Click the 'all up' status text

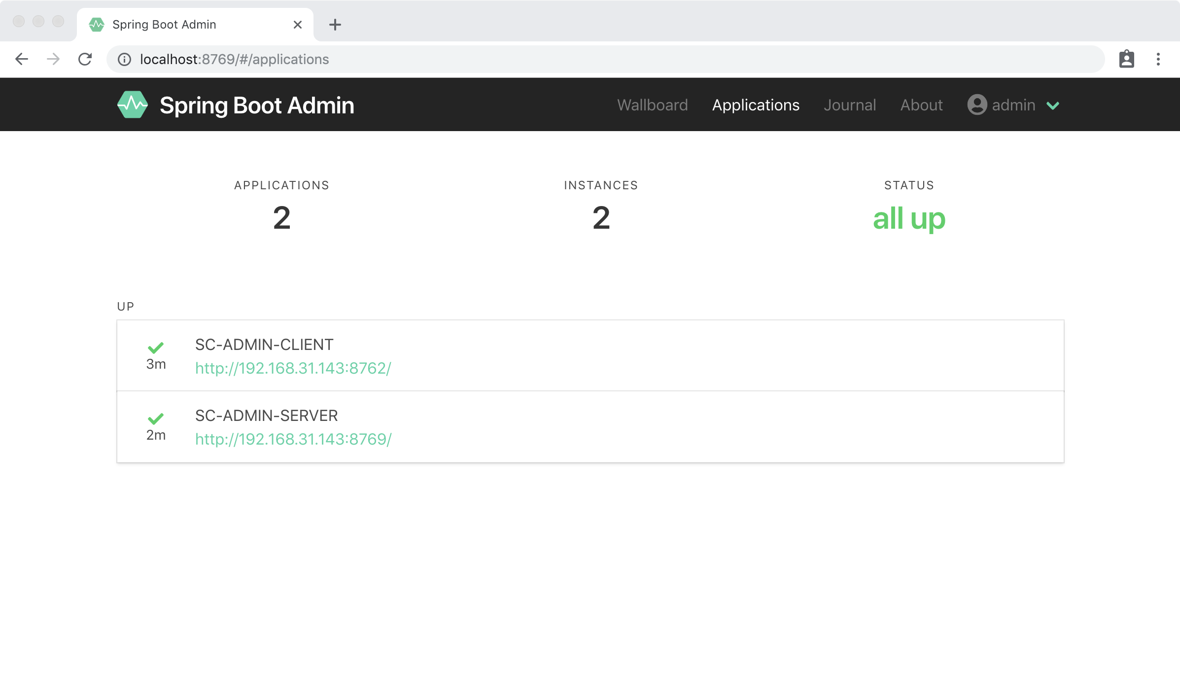pos(909,218)
